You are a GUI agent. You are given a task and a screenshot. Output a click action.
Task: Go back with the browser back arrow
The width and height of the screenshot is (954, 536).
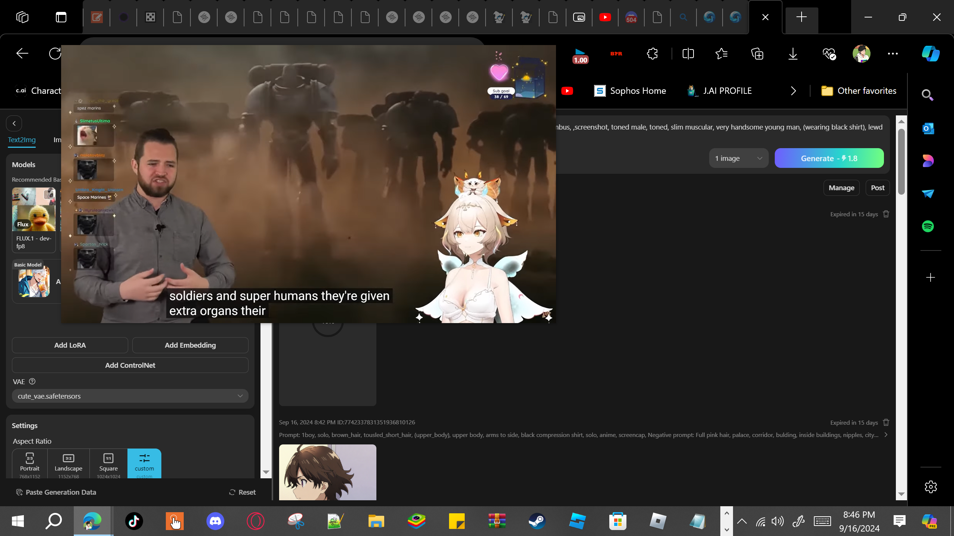(22, 54)
